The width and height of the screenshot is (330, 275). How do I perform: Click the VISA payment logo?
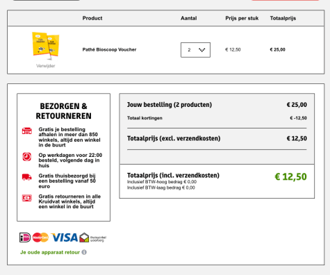pos(65,237)
